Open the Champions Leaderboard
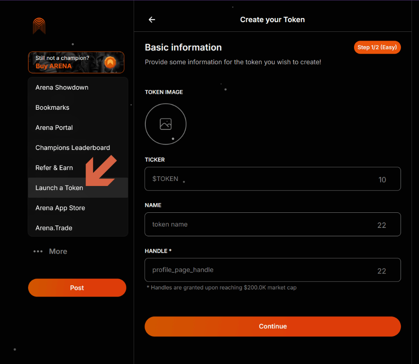Screen dimensions: 419x364 click(72, 148)
